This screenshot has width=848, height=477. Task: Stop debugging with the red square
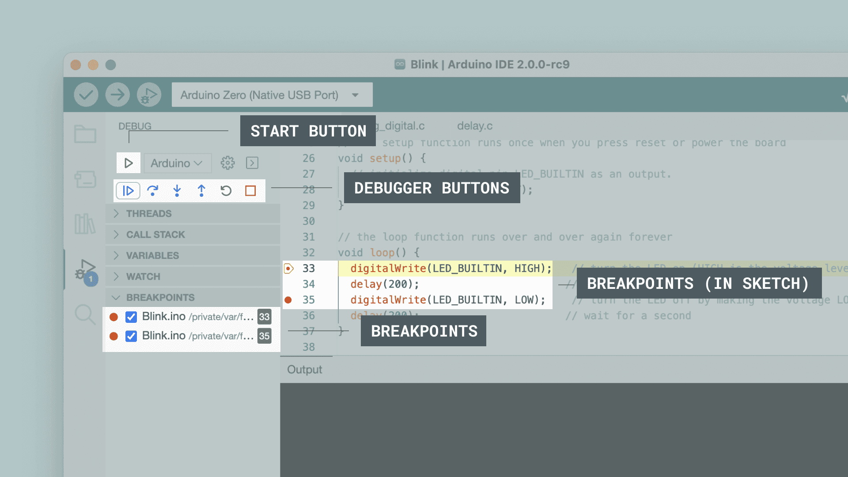pyautogui.click(x=250, y=191)
